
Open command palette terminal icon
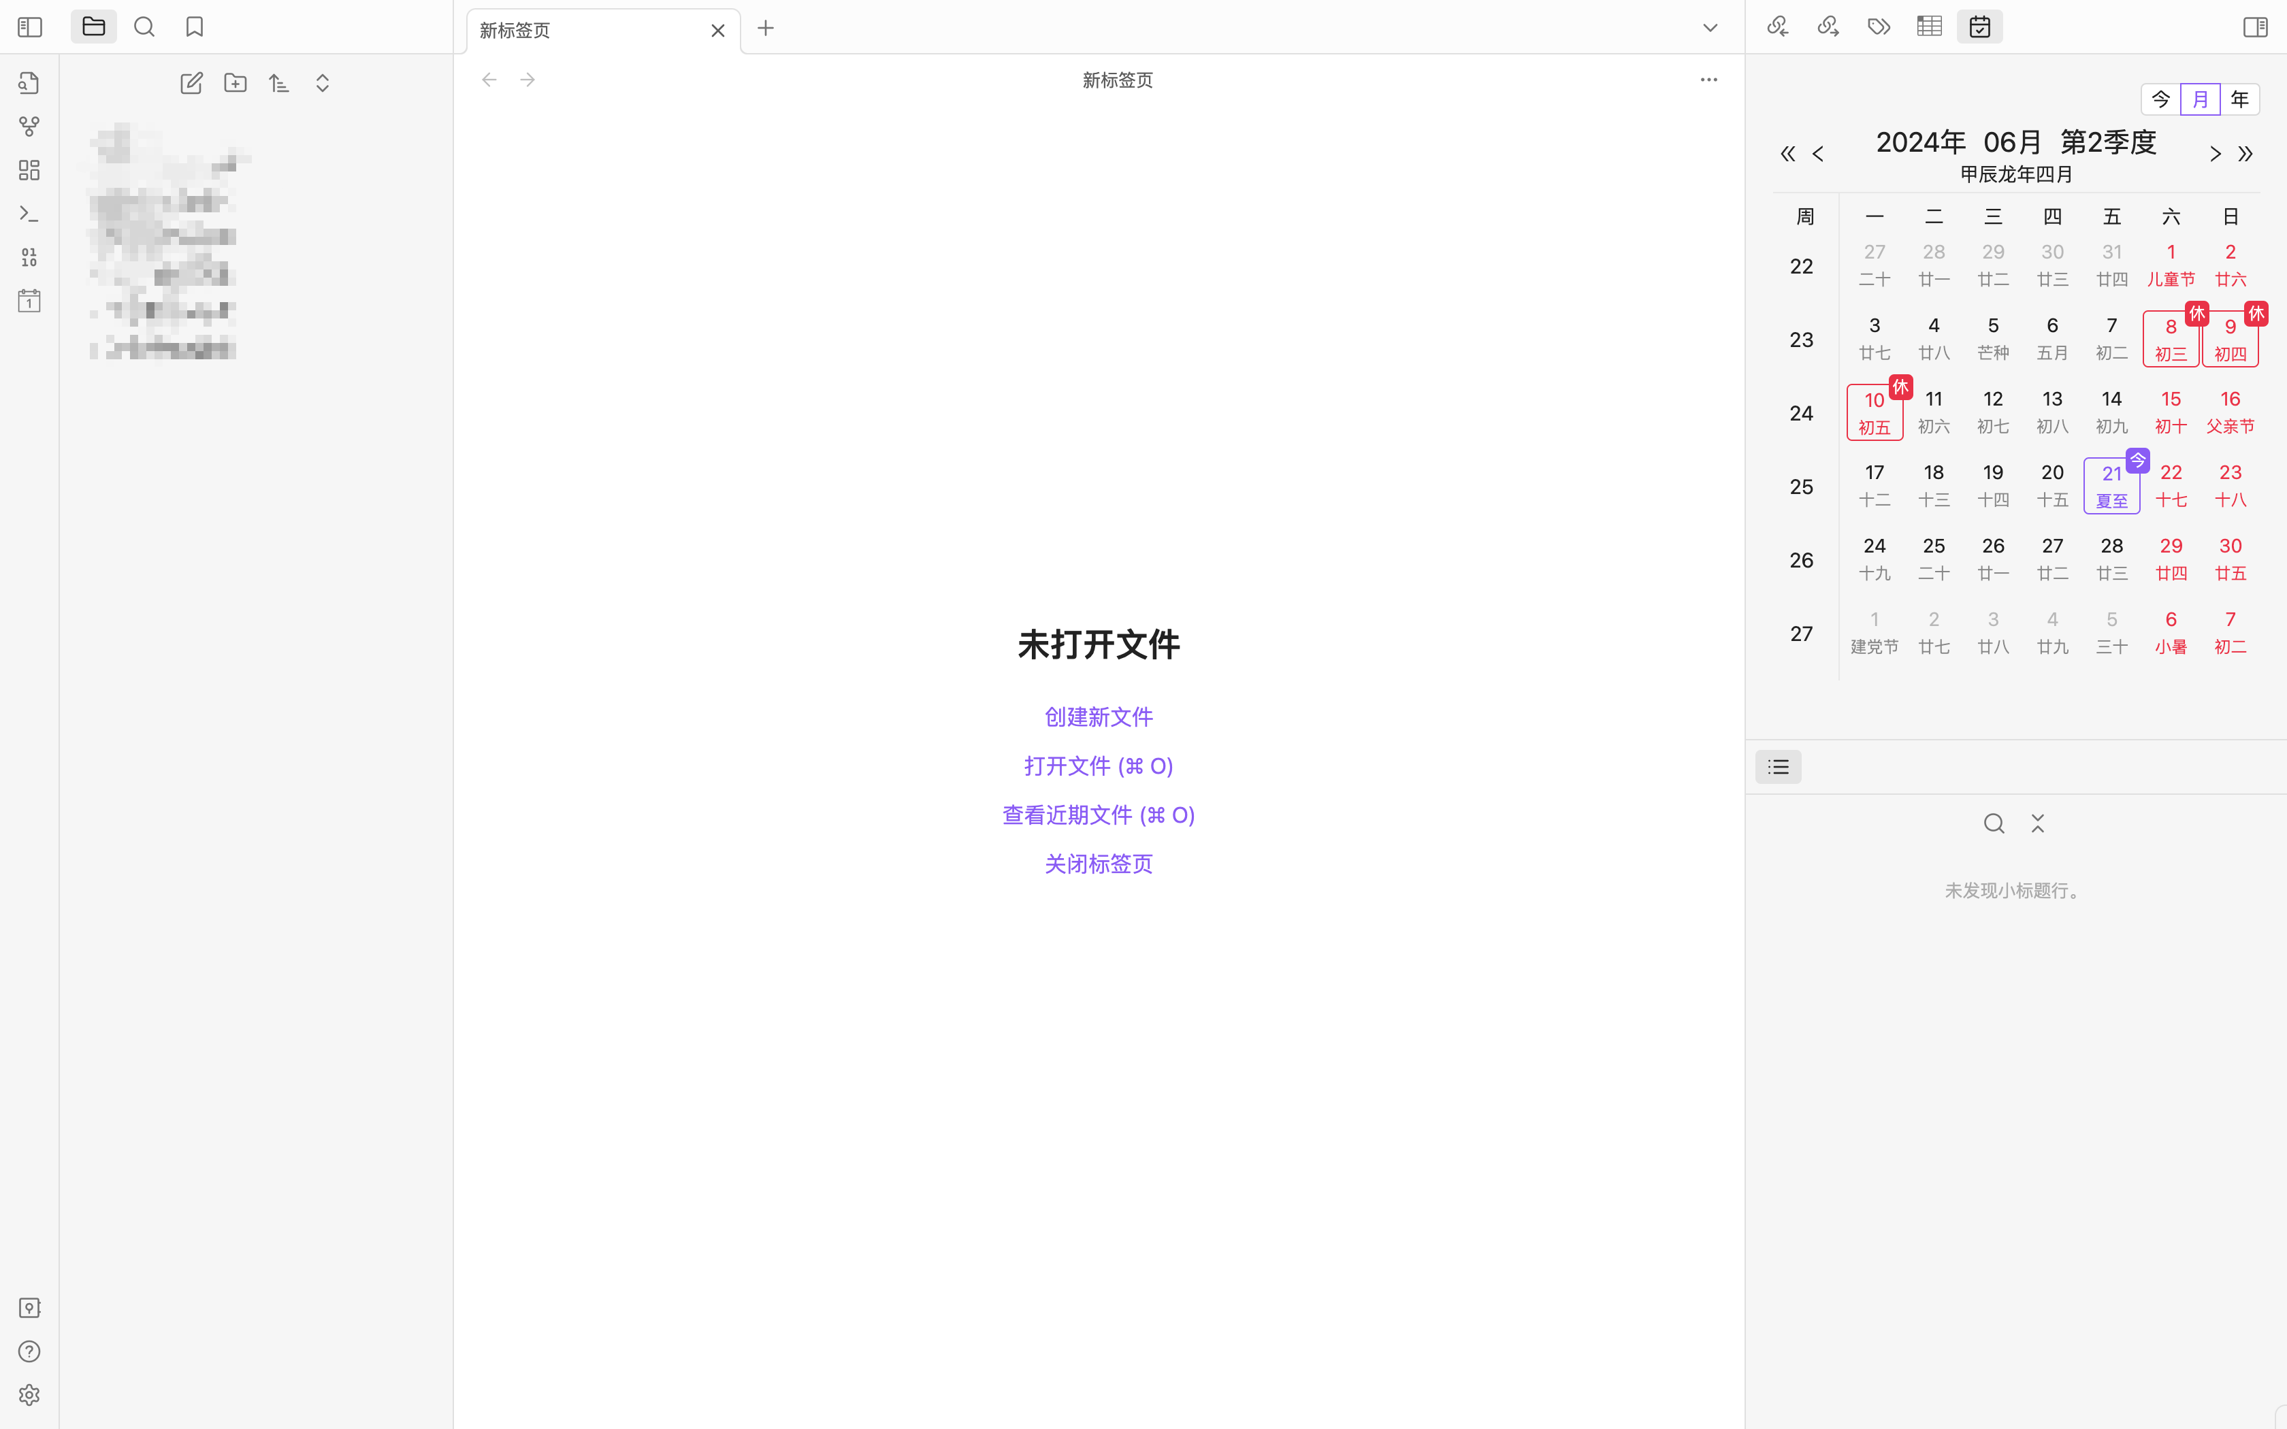coord(29,214)
